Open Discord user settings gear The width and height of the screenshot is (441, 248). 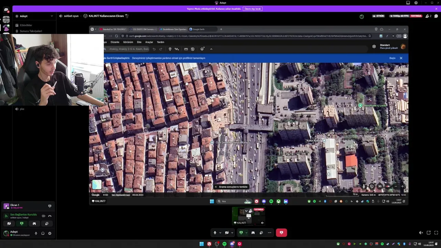coord(50,233)
